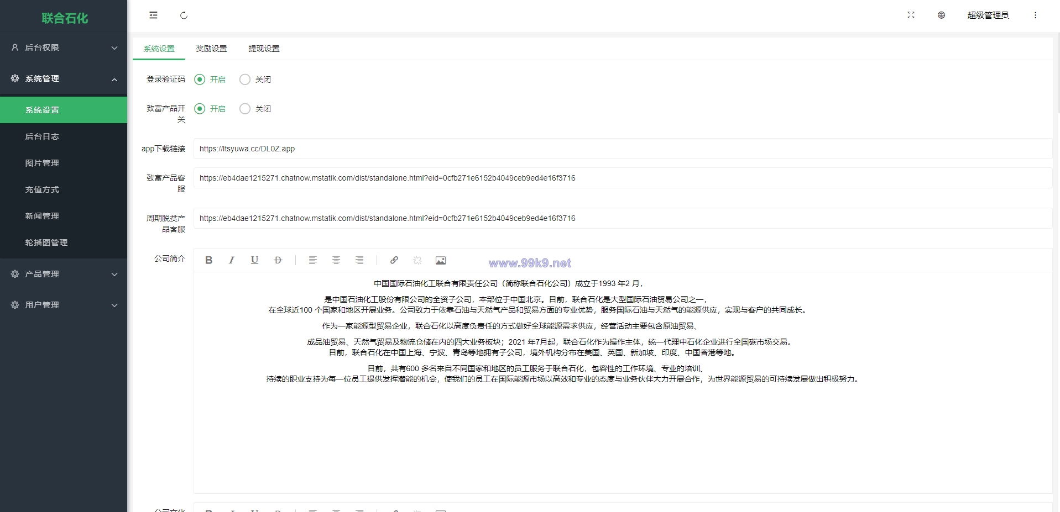Click the line starting 中国国际石油化工联合有限责任公司
1060x512 pixels.
click(x=509, y=283)
